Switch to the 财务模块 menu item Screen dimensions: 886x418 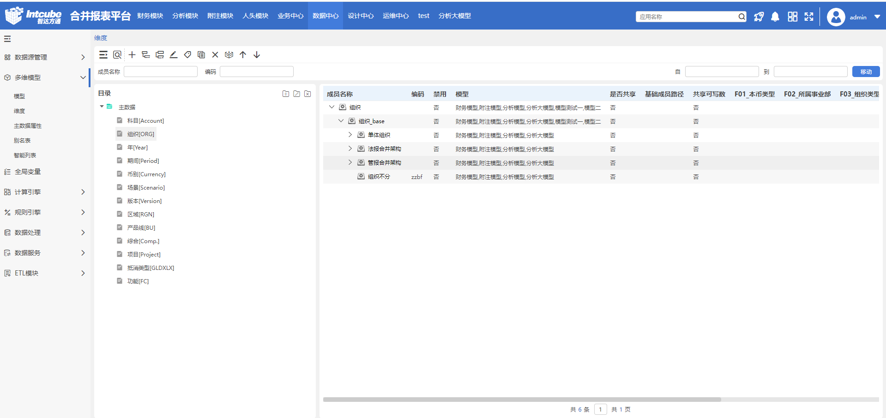click(150, 16)
